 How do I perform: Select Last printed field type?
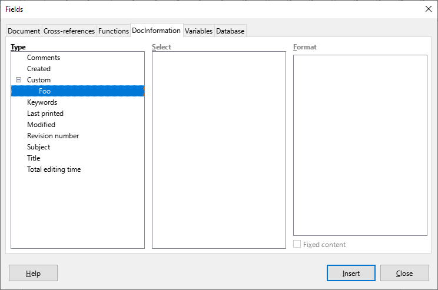pos(45,114)
